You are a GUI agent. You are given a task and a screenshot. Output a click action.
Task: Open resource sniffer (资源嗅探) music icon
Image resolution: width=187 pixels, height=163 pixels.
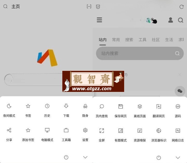click(140, 131)
